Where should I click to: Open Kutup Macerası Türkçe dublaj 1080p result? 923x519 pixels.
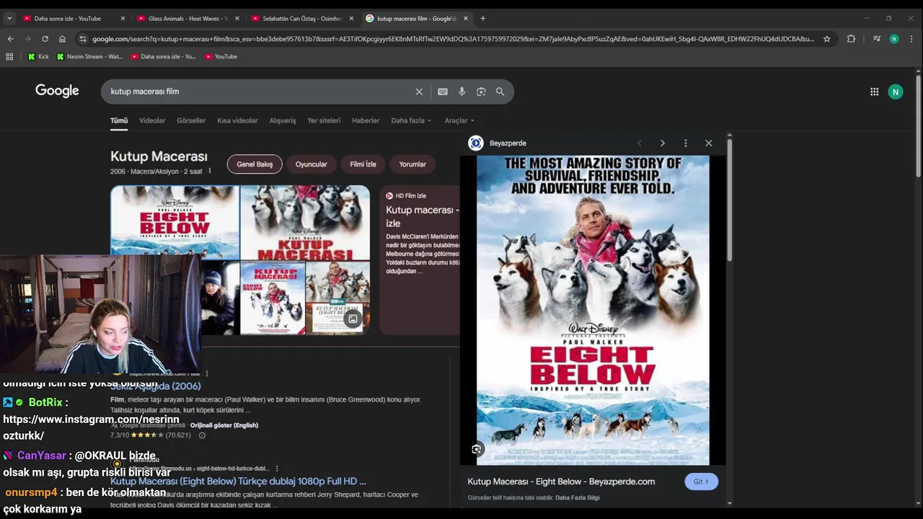[x=238, y=481]
